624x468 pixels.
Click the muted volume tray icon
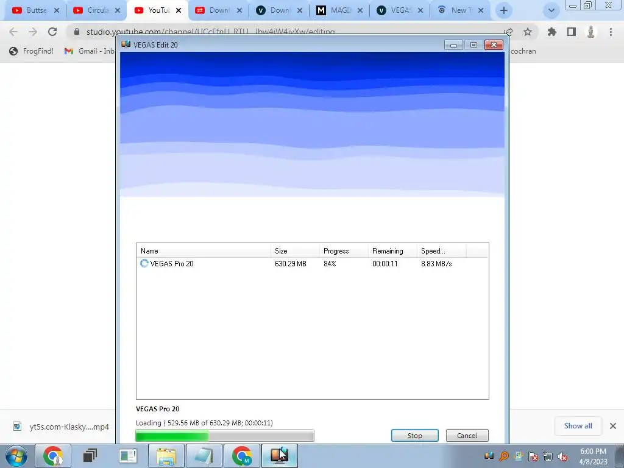562,456
